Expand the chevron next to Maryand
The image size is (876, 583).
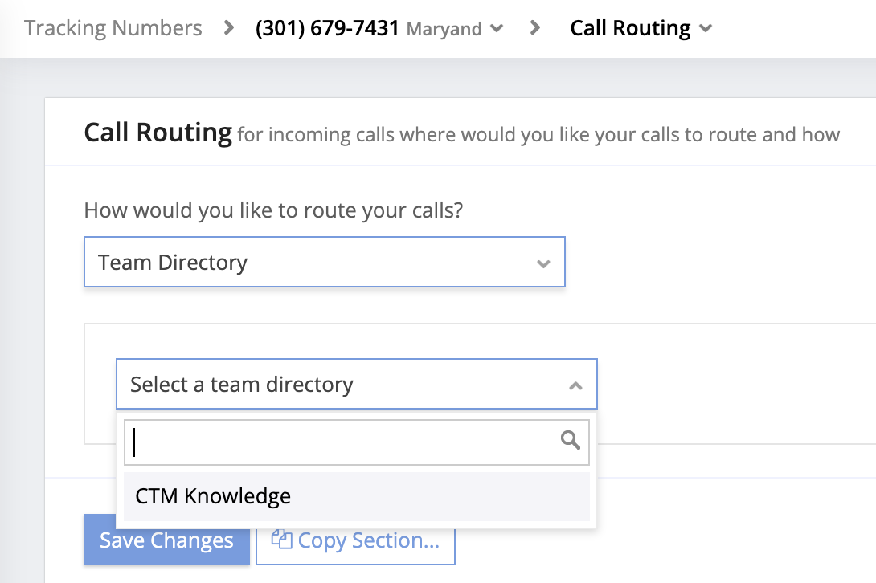click(497, 29)
